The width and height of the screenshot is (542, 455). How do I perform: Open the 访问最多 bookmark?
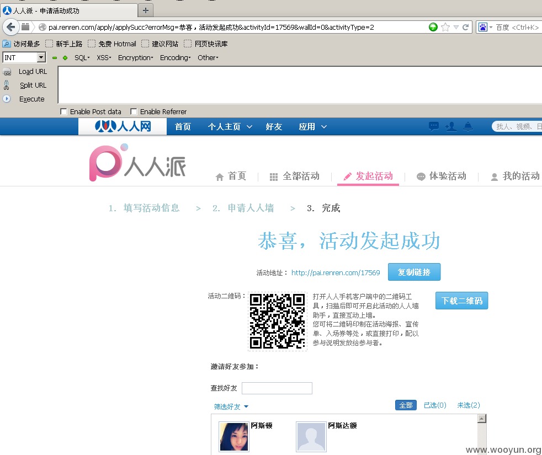(21, 44)
